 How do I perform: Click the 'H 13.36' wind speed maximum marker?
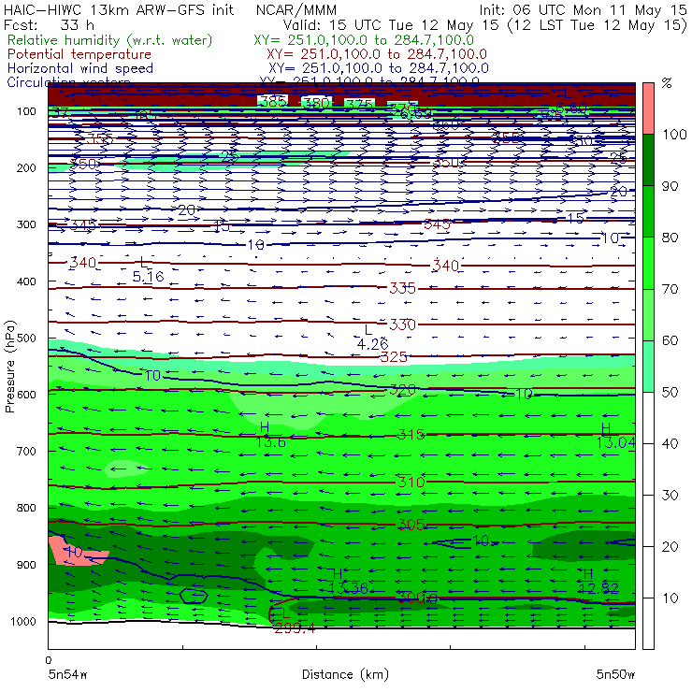click(x=348, y=582)
